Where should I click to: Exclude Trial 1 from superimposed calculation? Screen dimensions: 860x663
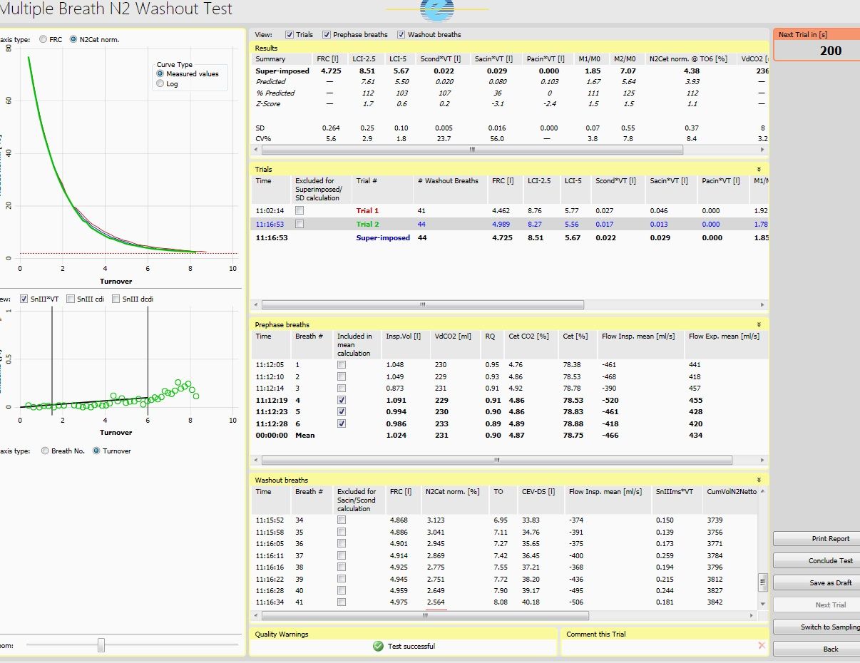tap(300, 211)
